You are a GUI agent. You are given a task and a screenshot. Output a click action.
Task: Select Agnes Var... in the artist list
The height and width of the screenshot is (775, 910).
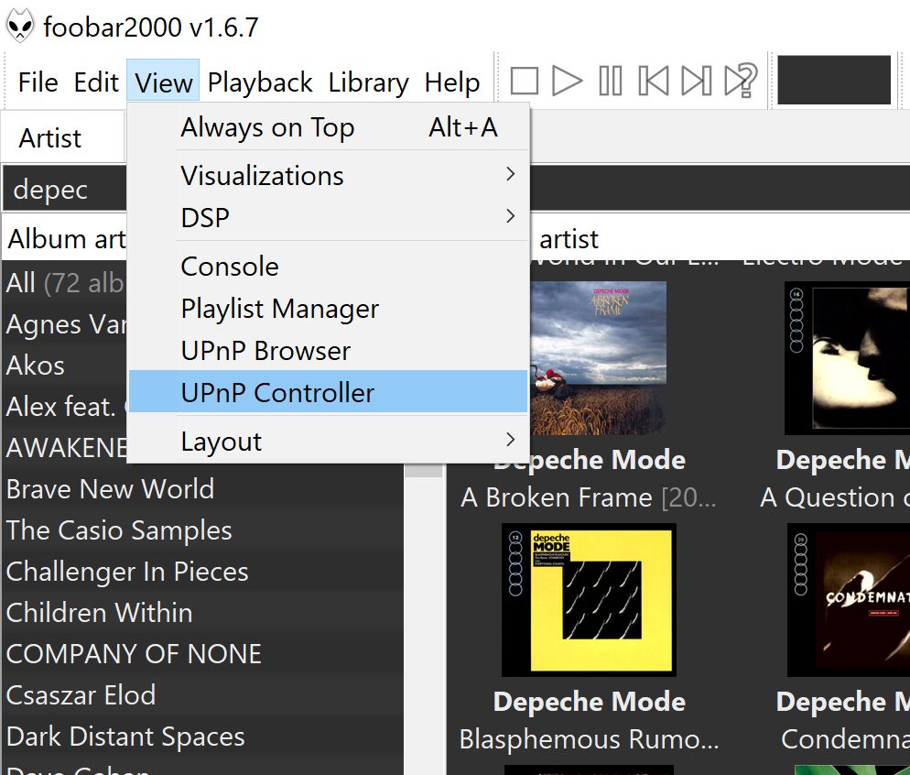[x=65, y=324]
